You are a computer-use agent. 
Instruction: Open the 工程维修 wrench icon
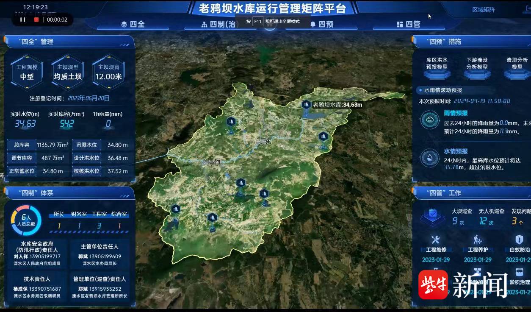435,240
